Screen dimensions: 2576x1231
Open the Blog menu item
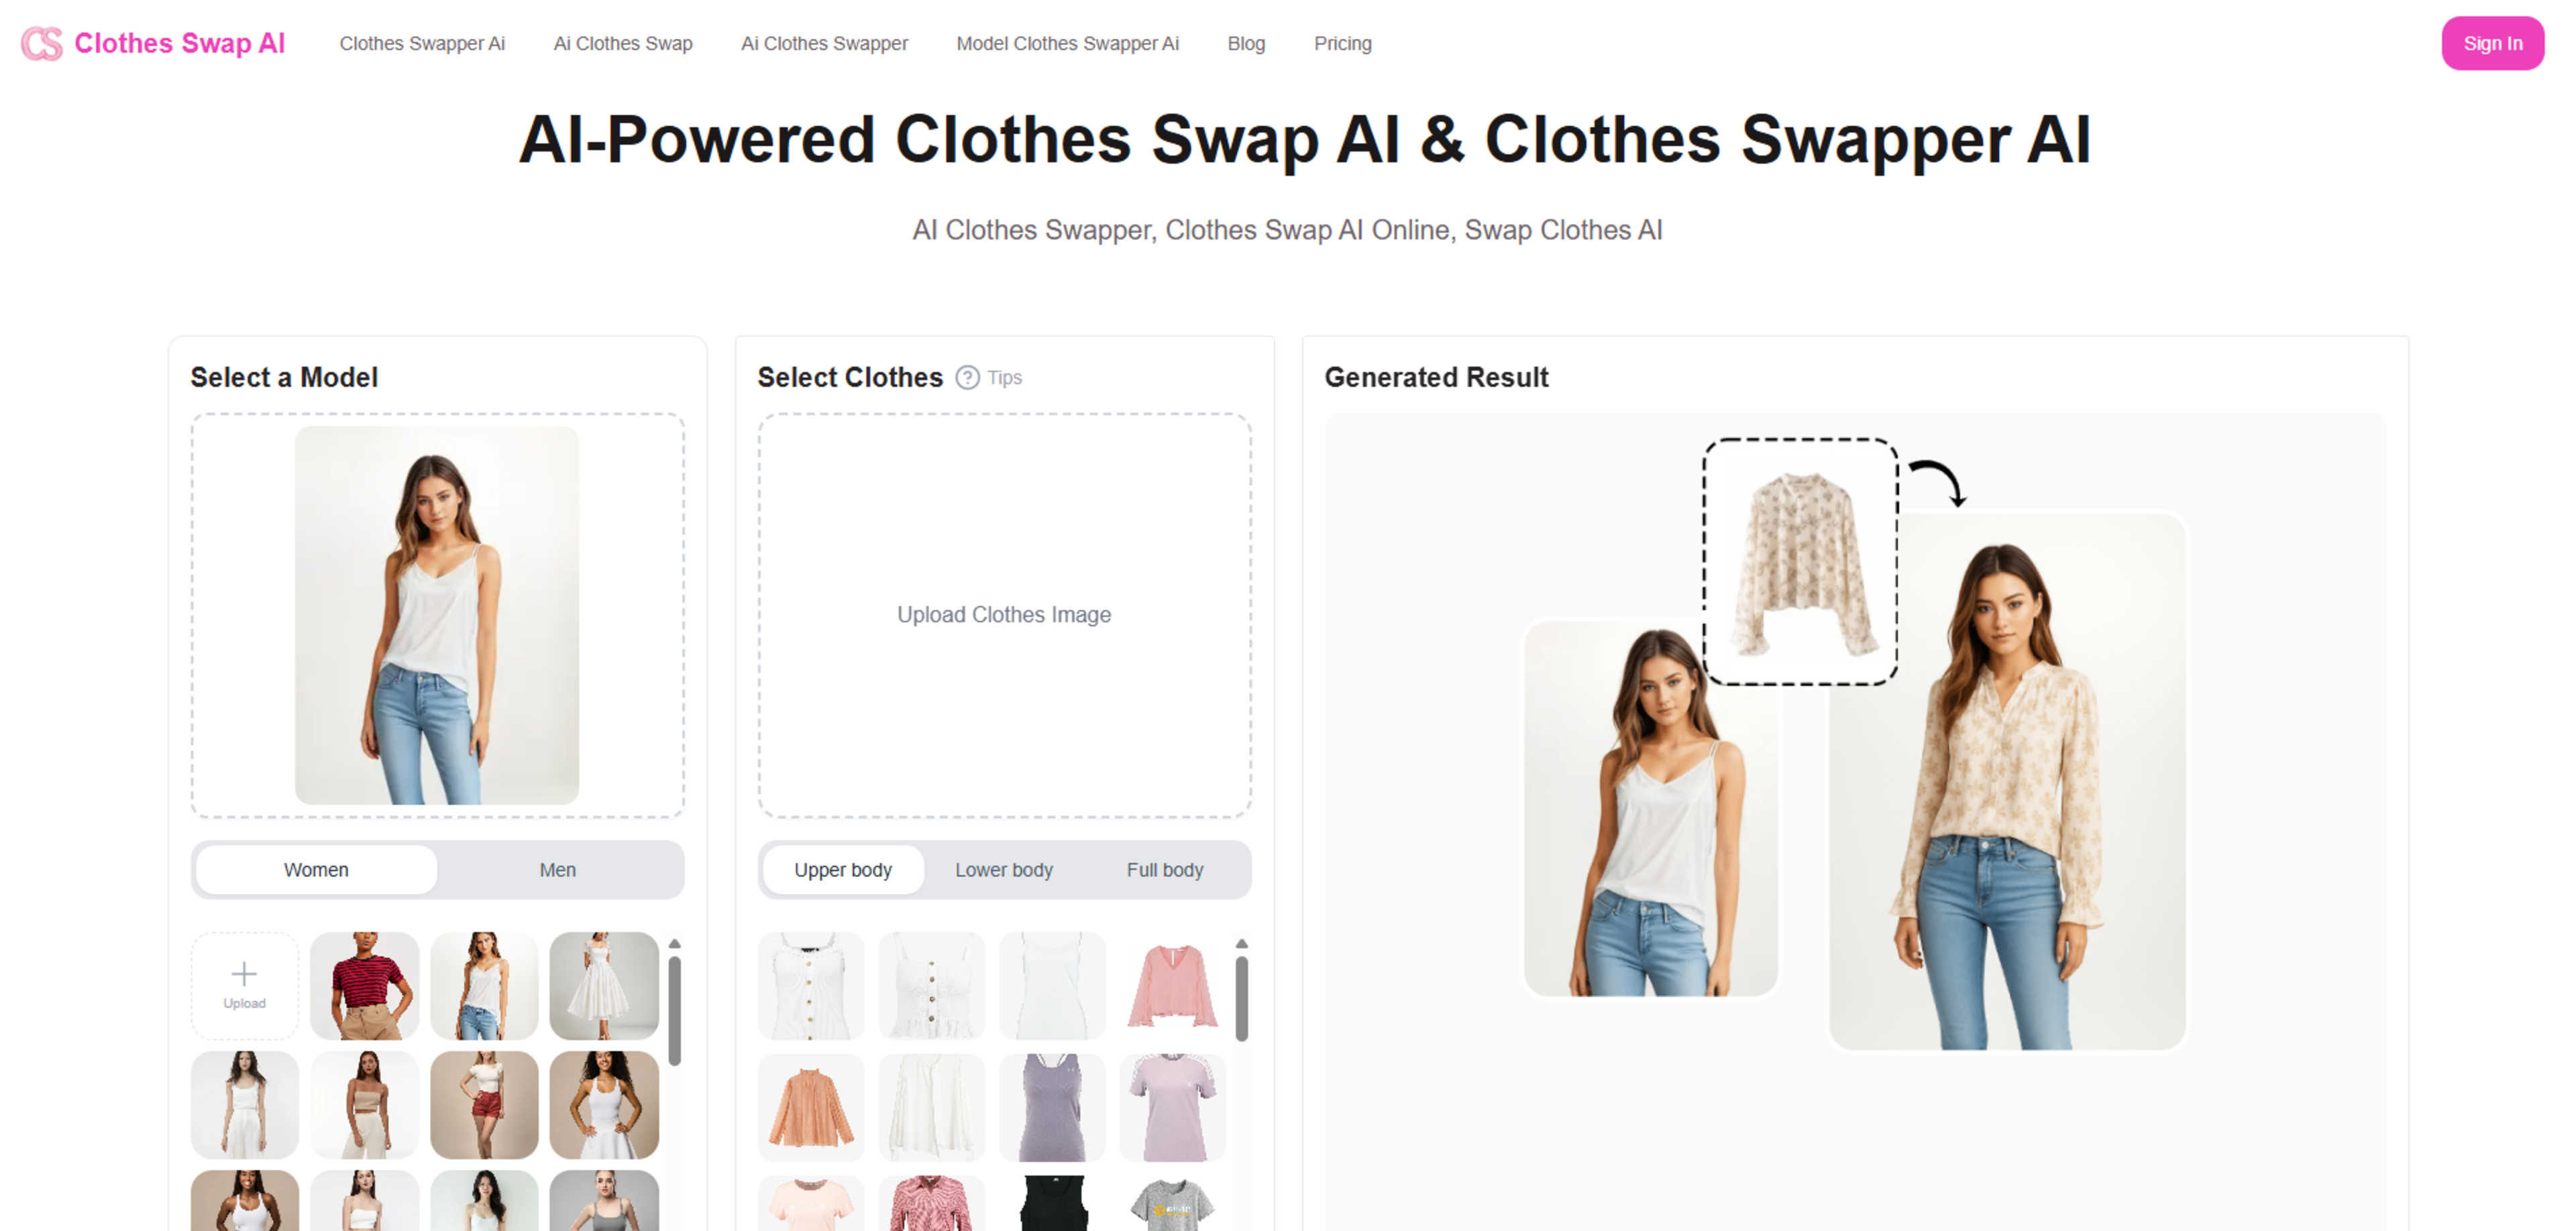(x=1246, y=43)
